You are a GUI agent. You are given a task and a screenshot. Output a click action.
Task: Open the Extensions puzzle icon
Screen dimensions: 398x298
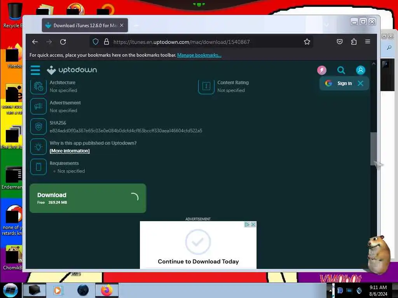[354, 42]
